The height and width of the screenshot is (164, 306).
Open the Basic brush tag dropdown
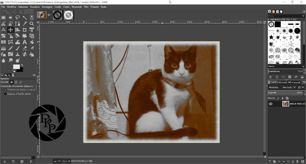click(286, 66)
